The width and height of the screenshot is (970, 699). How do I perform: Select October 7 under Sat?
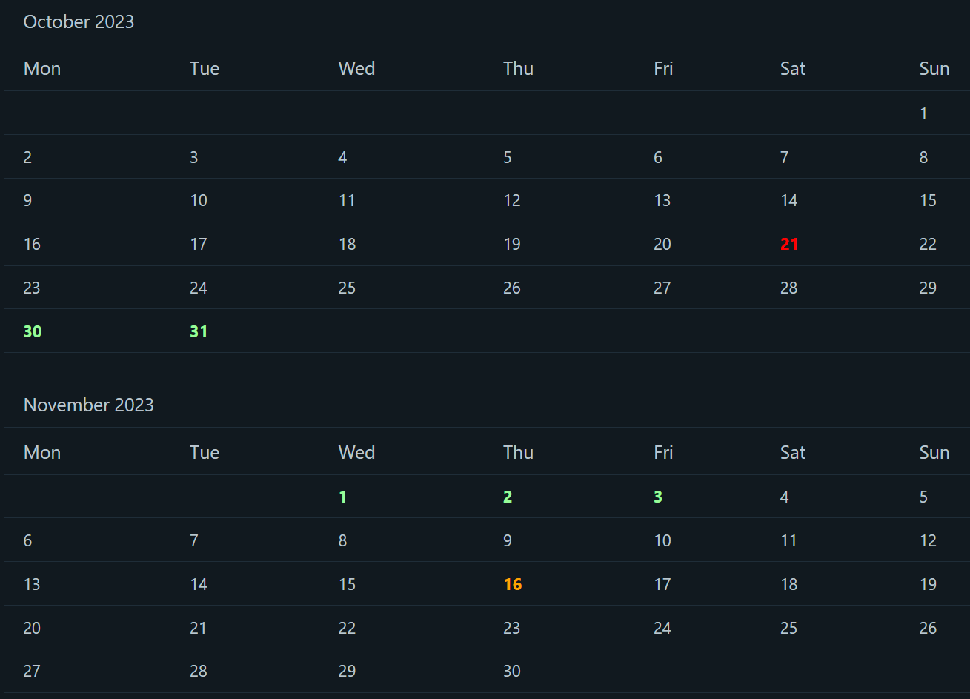click(x=785, y=157)
